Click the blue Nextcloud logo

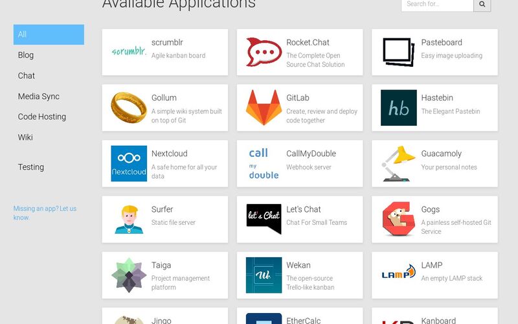(129, 164)
